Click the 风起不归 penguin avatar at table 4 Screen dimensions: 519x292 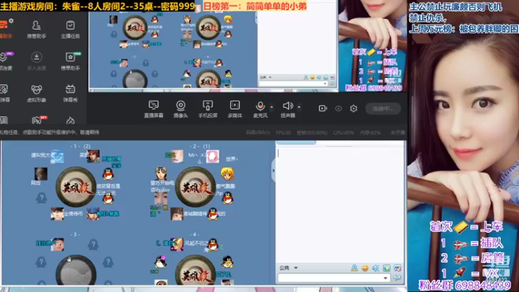213,245
